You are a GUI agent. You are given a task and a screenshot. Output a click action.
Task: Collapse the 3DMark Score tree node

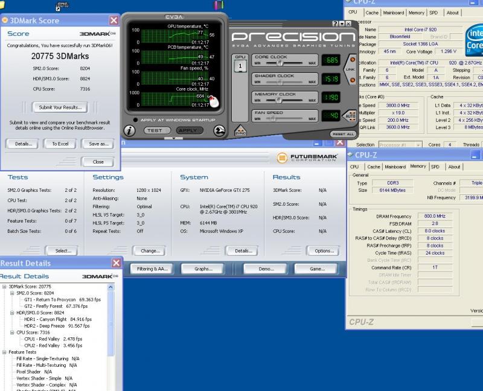pyautogui.click(x=4, y=287)
